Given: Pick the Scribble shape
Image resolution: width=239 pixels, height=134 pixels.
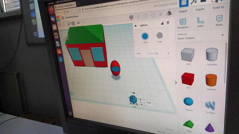Looking at the screenshot, I should [210, 105].
